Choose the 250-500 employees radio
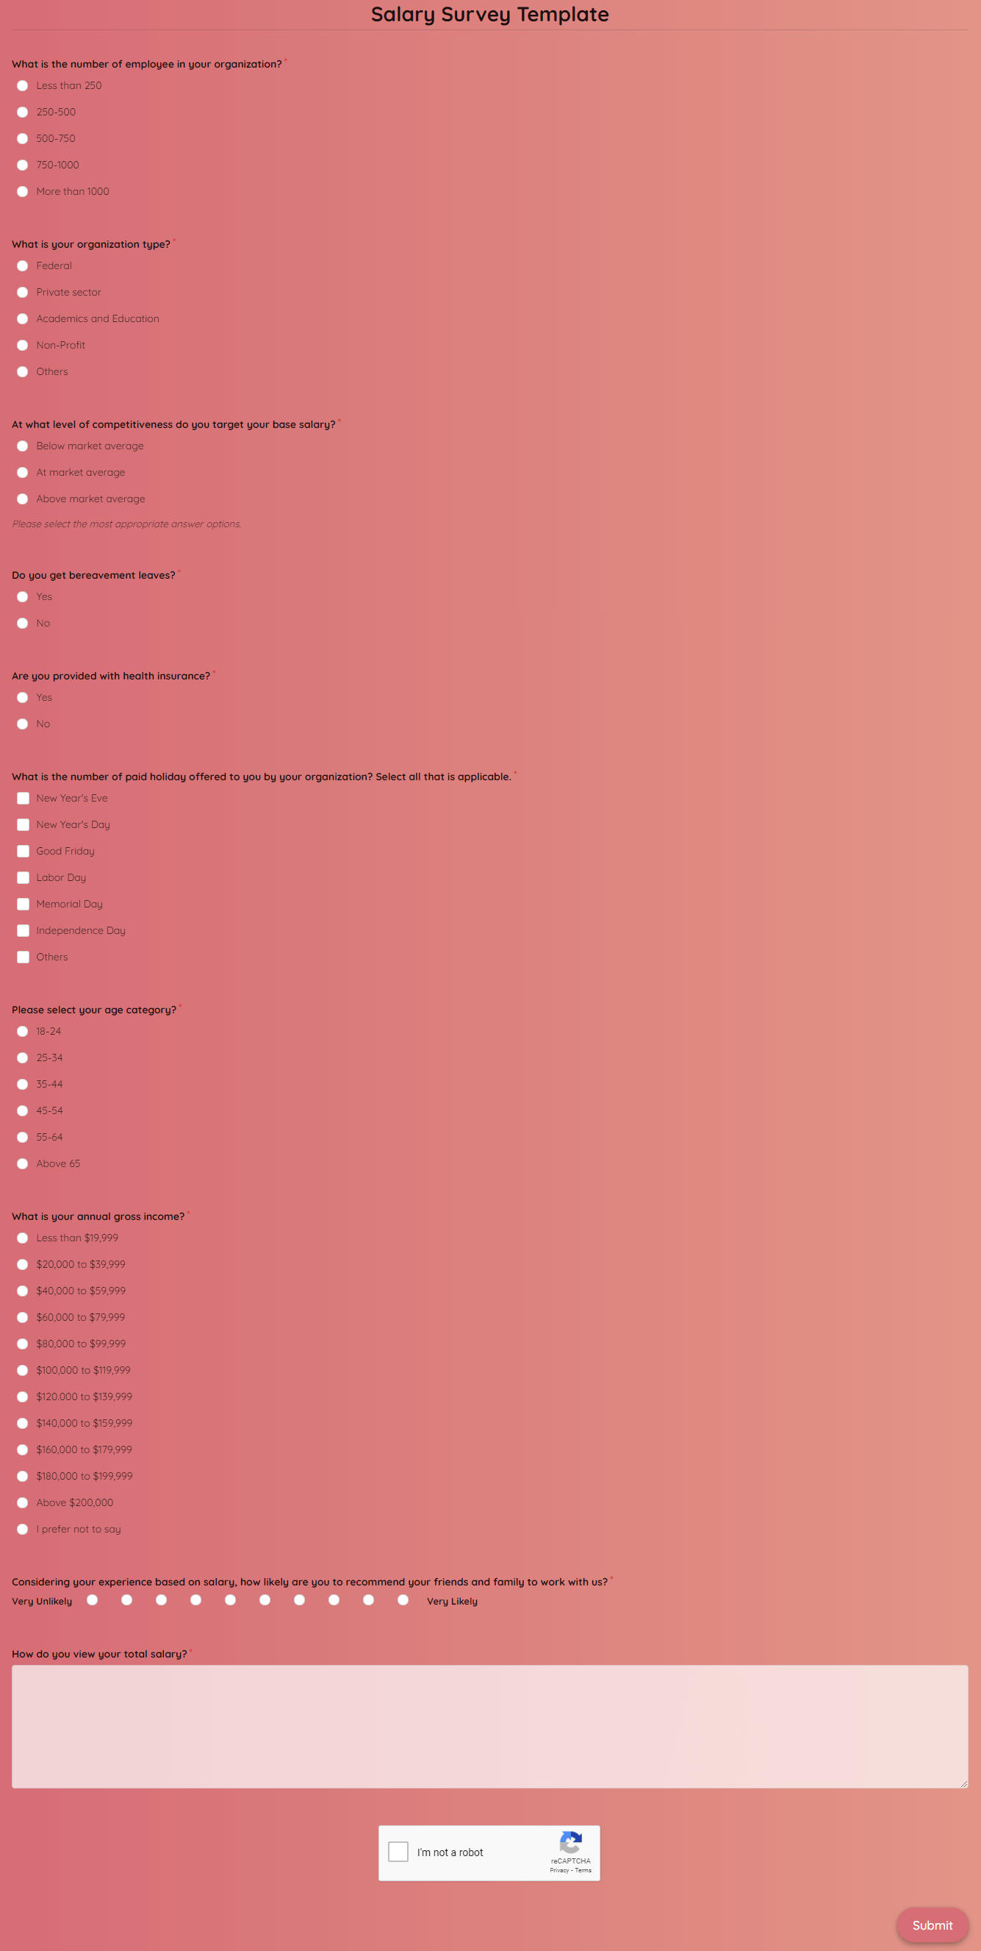Image resolution: width=981 pixels, height=1951 pixels. coord(23,112)
